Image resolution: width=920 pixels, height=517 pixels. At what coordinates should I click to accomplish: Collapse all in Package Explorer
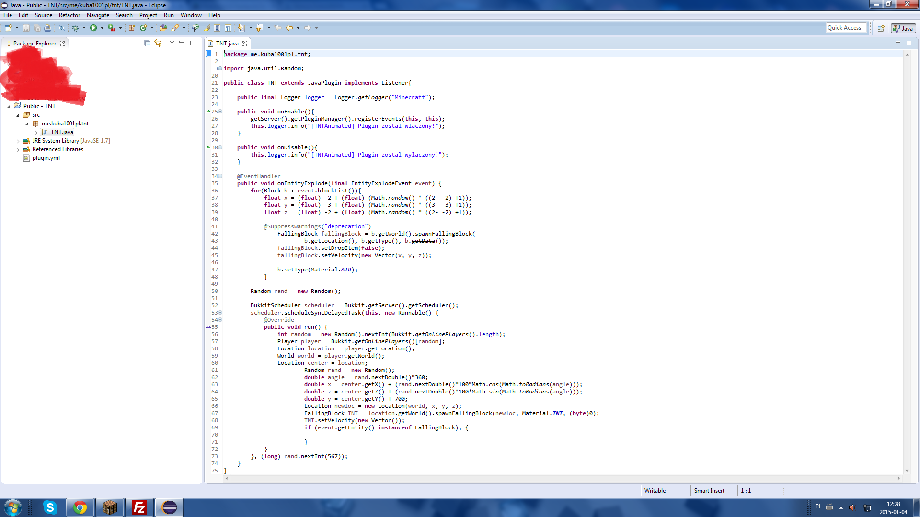(147, 43)
